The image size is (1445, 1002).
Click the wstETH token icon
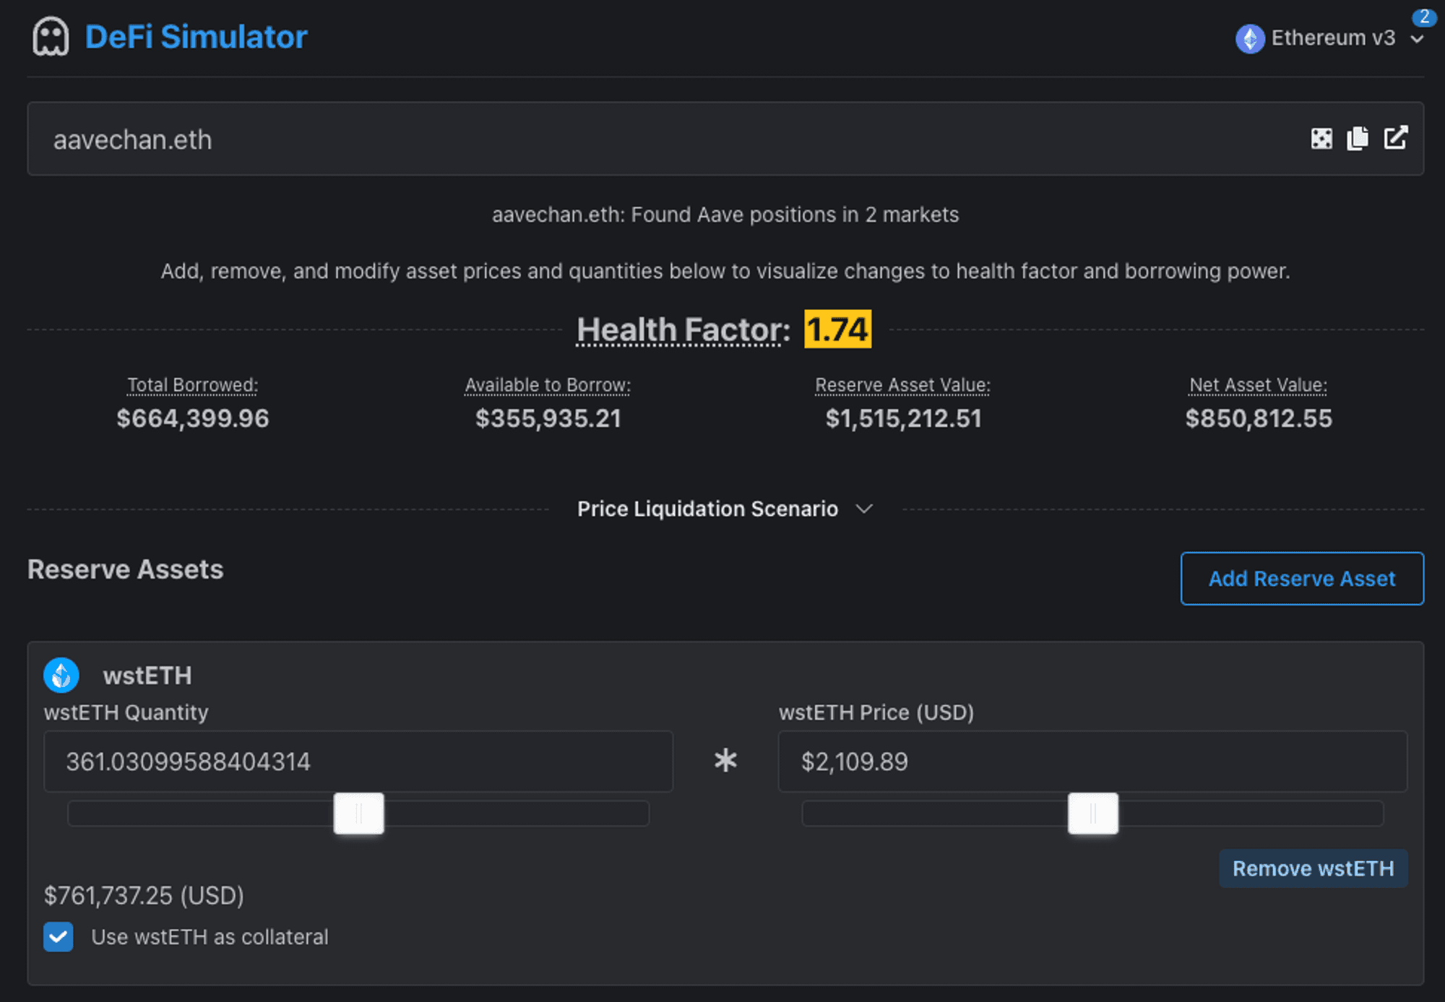pos(61,675)
